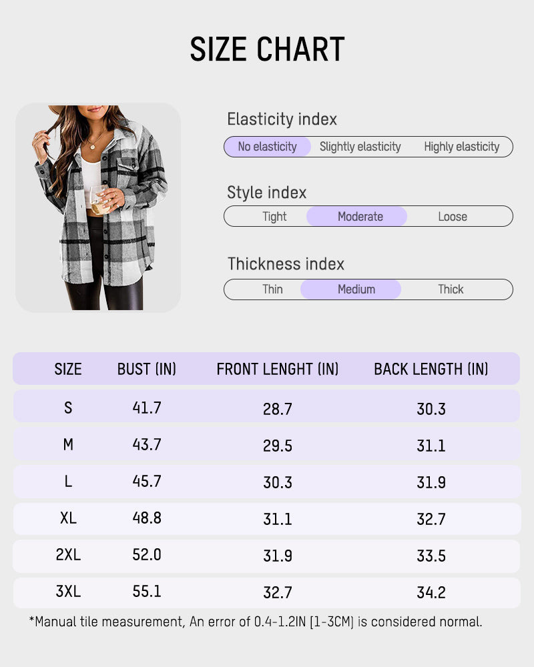
Task: Select the XL size row label
Action: tap(68, 518)
